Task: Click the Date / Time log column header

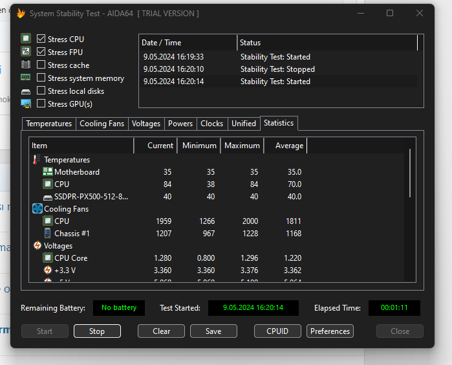Action: point(188,43)
